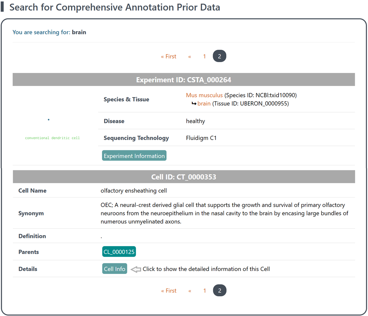Select page 1 in top pagination
Image resolution: width=368 pixels, height=316 pixels.
(205, 56)
